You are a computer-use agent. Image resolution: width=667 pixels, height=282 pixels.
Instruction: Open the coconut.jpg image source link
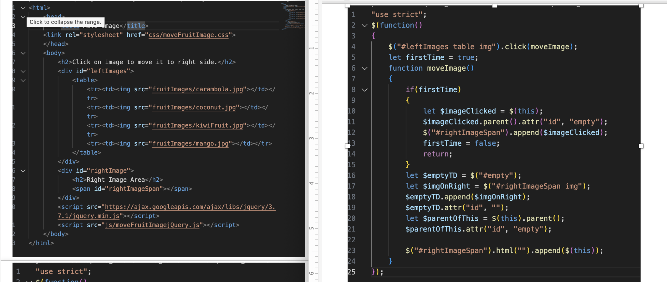tap(194, 107)
